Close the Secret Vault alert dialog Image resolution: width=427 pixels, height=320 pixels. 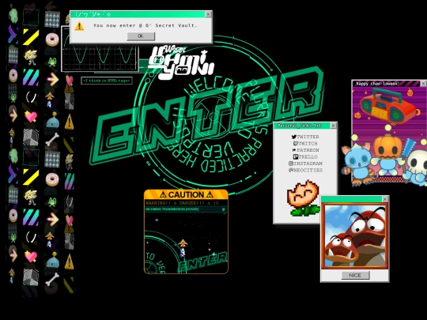pos(208,14)
